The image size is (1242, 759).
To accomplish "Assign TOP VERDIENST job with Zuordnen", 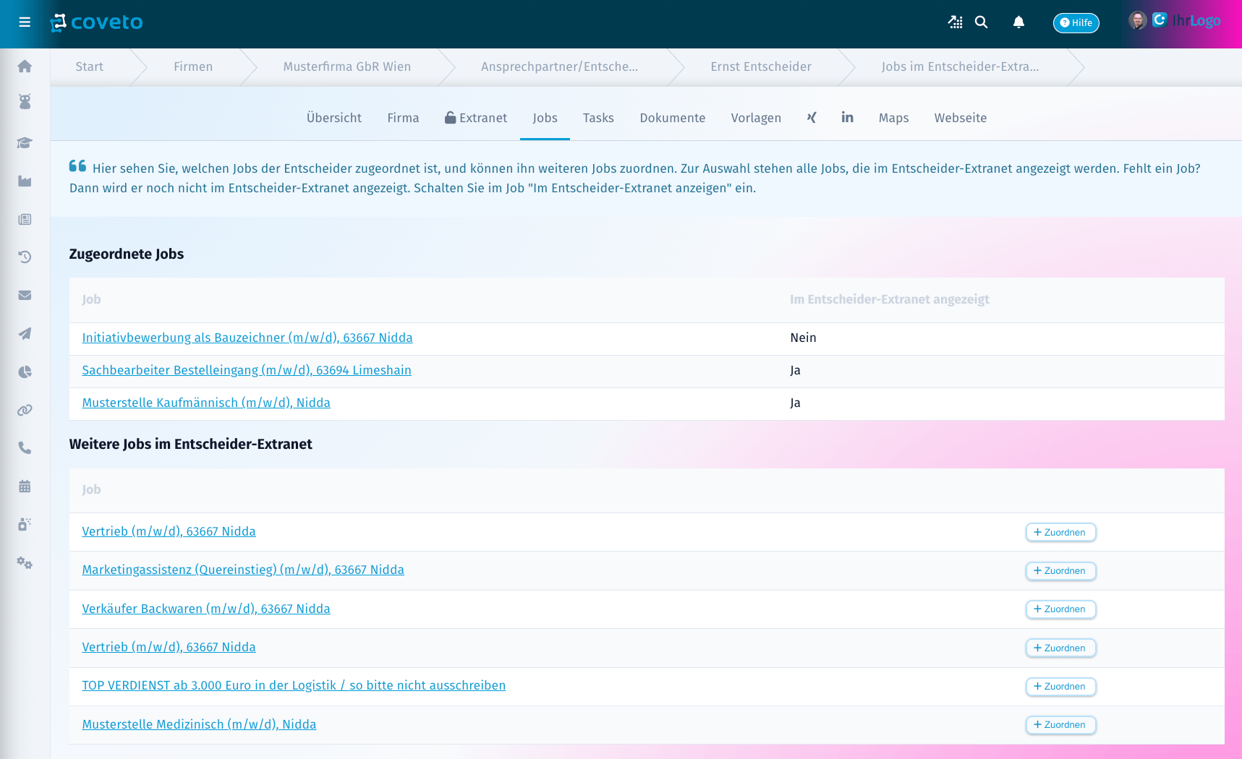I will tap(1060, 687).
